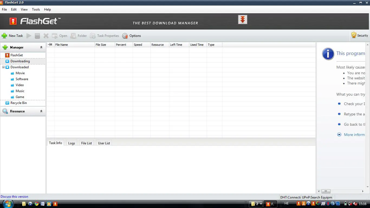
Task: Collapse the Manager panel
Action: (x=41, y=47)
